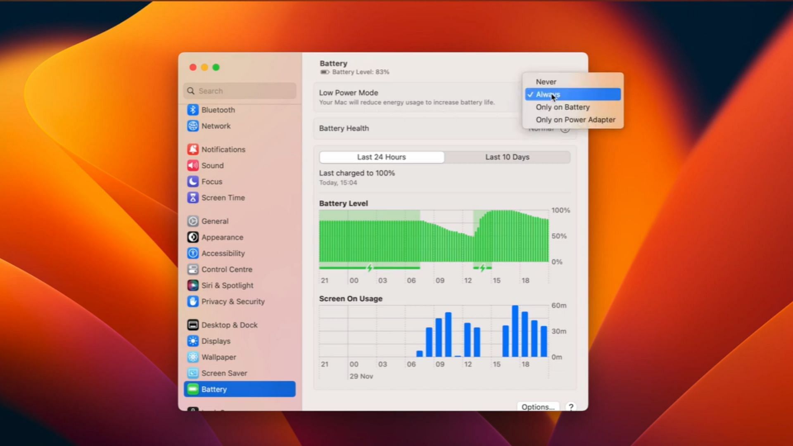The height and width of the screenshot is (446, 793).
Task: Switch to Last 24 Hours battery tab
Action: click(381, 157)
